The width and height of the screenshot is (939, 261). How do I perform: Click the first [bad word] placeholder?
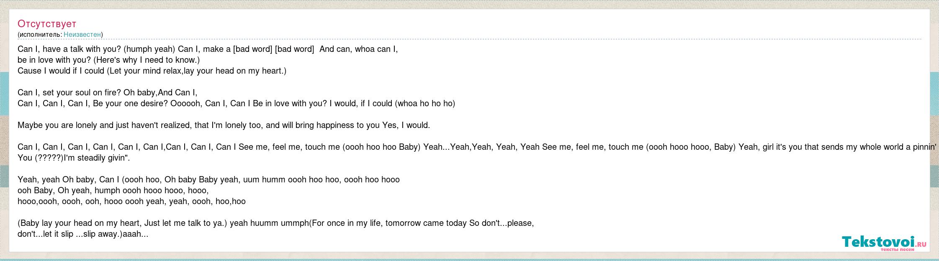(252, 49)
